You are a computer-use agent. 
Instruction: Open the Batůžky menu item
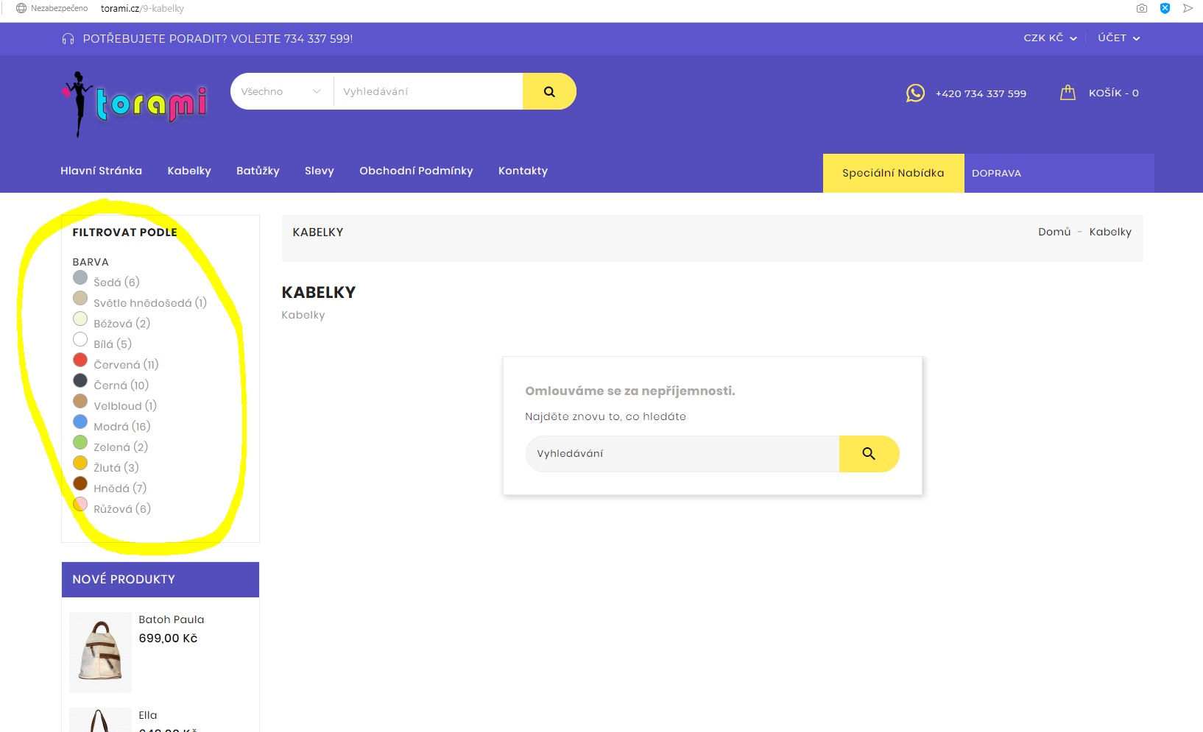[258, 171]
